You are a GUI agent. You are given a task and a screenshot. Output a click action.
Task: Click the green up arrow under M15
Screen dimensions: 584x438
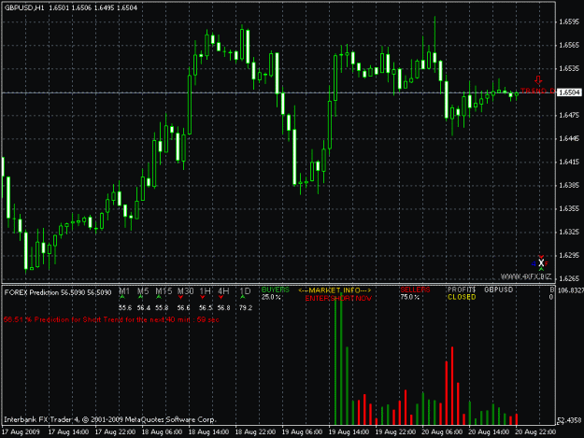(x=159, y=297)
